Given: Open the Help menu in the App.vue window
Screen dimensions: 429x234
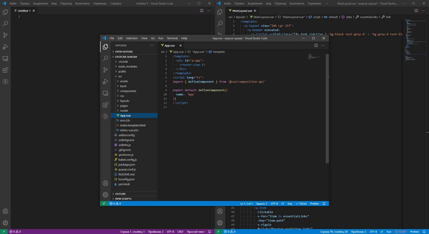Looking at the screenshot, I should click(x=184, y=38).
